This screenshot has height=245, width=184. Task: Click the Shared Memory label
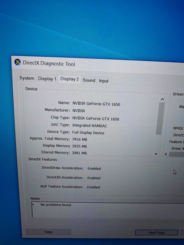coord(55,152)
